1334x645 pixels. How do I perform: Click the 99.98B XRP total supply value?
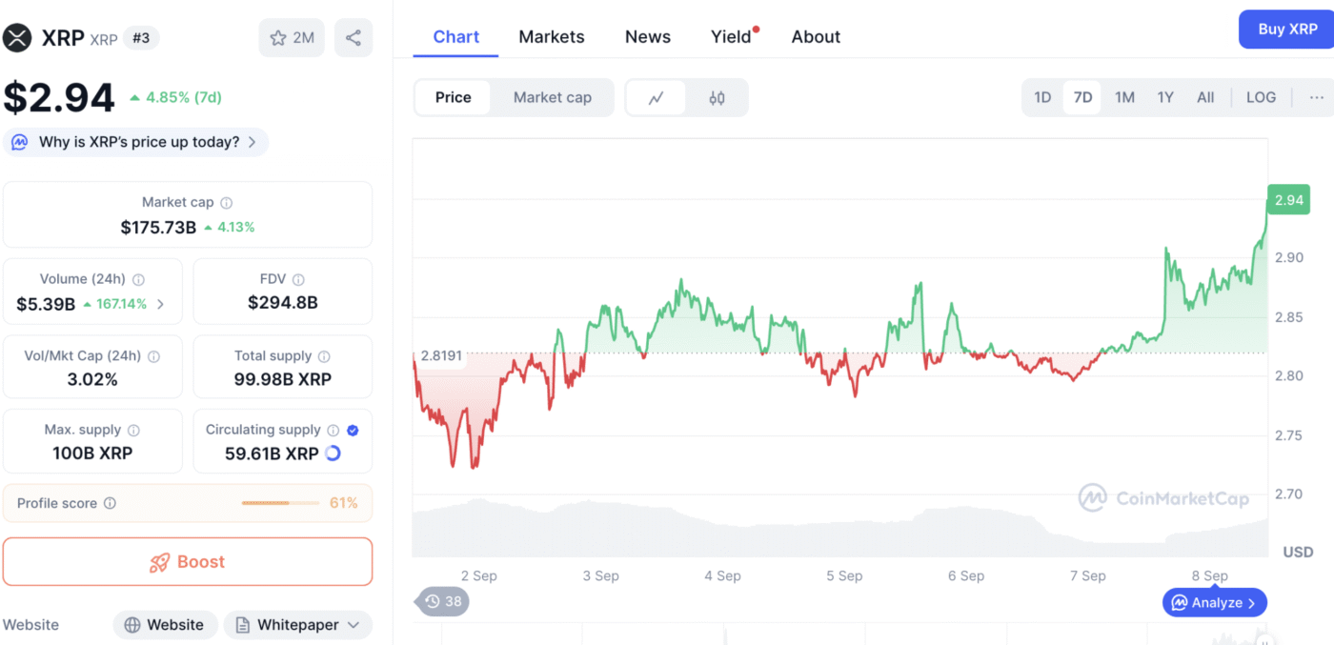(x=283, y=379)
